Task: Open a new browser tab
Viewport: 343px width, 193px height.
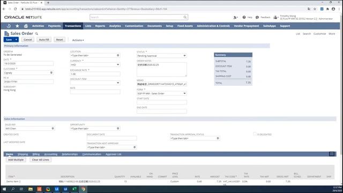Action: click(48, 3)
